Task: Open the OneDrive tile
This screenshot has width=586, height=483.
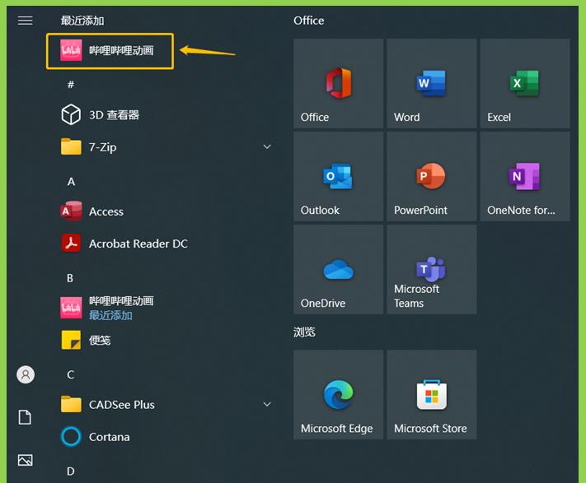Action: point(338,269)
